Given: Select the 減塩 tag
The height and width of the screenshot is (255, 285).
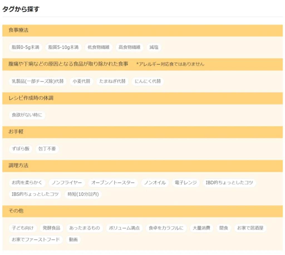Looking at the screenshot, I should coord(154,47).
